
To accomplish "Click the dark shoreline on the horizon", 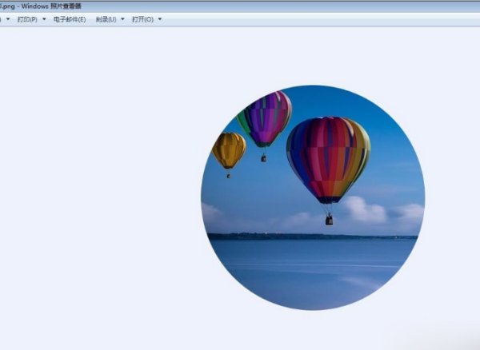I will (x=312, y=237).
